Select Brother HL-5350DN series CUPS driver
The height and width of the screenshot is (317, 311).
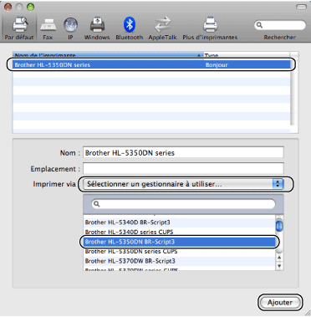(x=179, y=252)
